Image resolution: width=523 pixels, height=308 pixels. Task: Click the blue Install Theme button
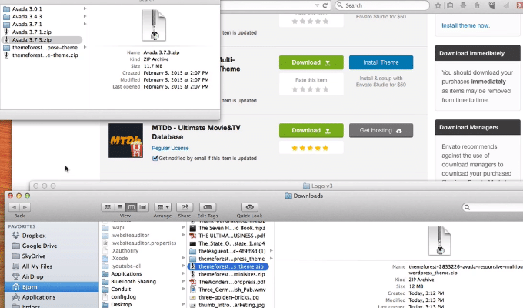click(381, 62)
